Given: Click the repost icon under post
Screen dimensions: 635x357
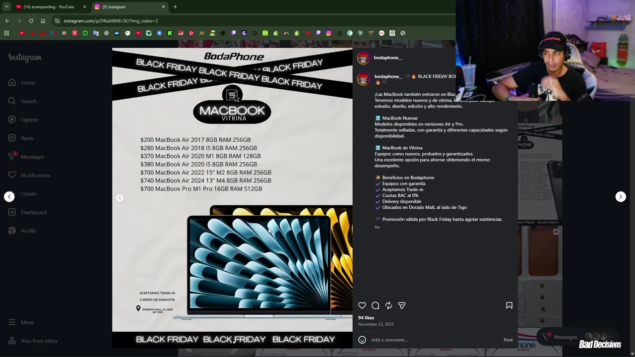Looking at the screenshot, I should 388,305.
